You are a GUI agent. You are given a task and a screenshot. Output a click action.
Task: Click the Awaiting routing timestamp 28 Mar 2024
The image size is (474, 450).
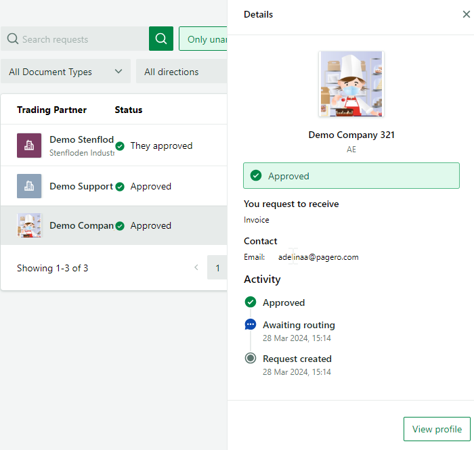tap(297, 338)
